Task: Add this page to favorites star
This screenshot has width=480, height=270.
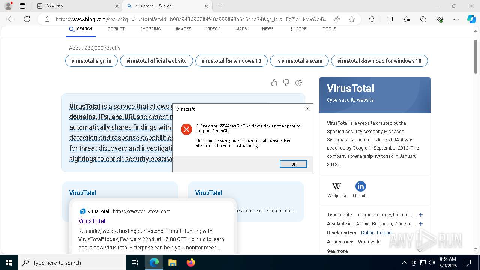Action: point(352,19)
